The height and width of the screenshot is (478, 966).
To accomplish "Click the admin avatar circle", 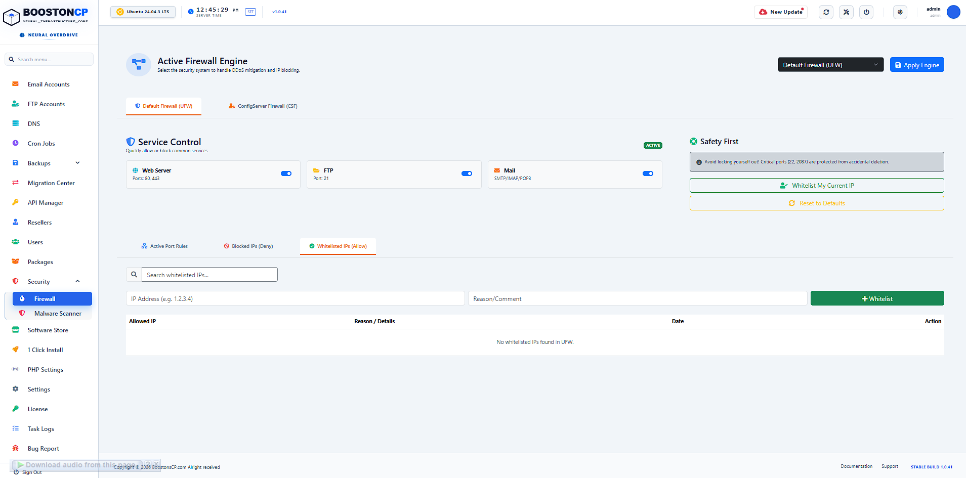I will pos(953,12).
